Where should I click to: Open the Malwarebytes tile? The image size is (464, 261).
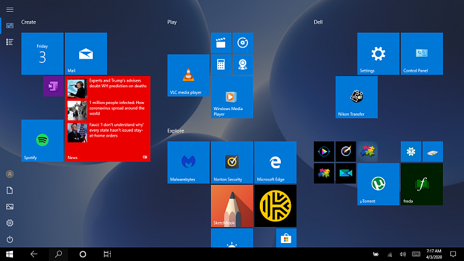tap(189, 163)
